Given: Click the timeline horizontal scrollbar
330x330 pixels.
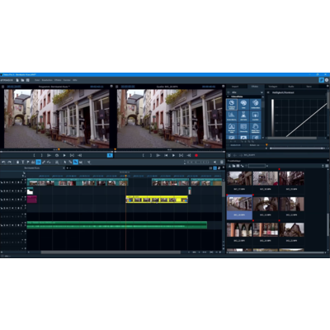Looking at the screenshot, I should (111, 252).
